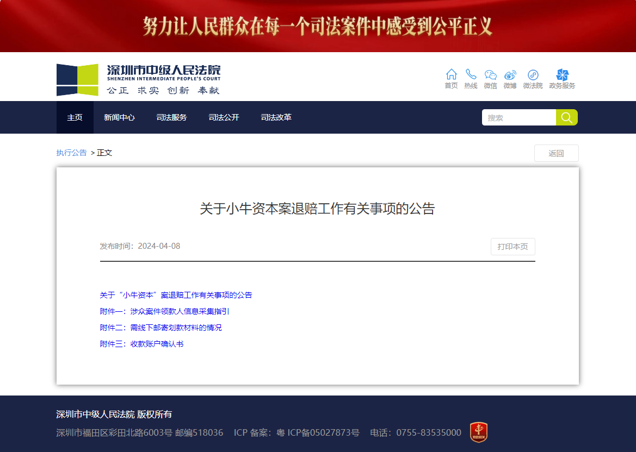Go to the 司法公开 navigation item
Image resolution: width=636 pixels, height=452 pixels.
point(224,117)
